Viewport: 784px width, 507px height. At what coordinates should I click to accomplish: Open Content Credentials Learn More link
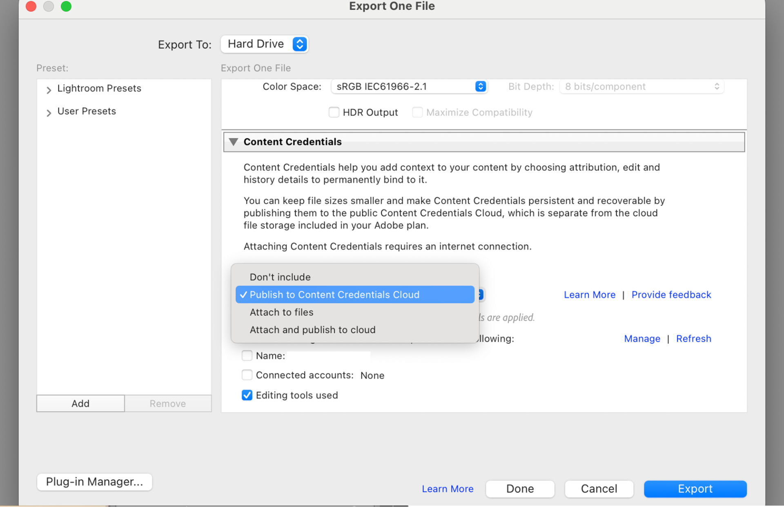(x=589, y=295)
